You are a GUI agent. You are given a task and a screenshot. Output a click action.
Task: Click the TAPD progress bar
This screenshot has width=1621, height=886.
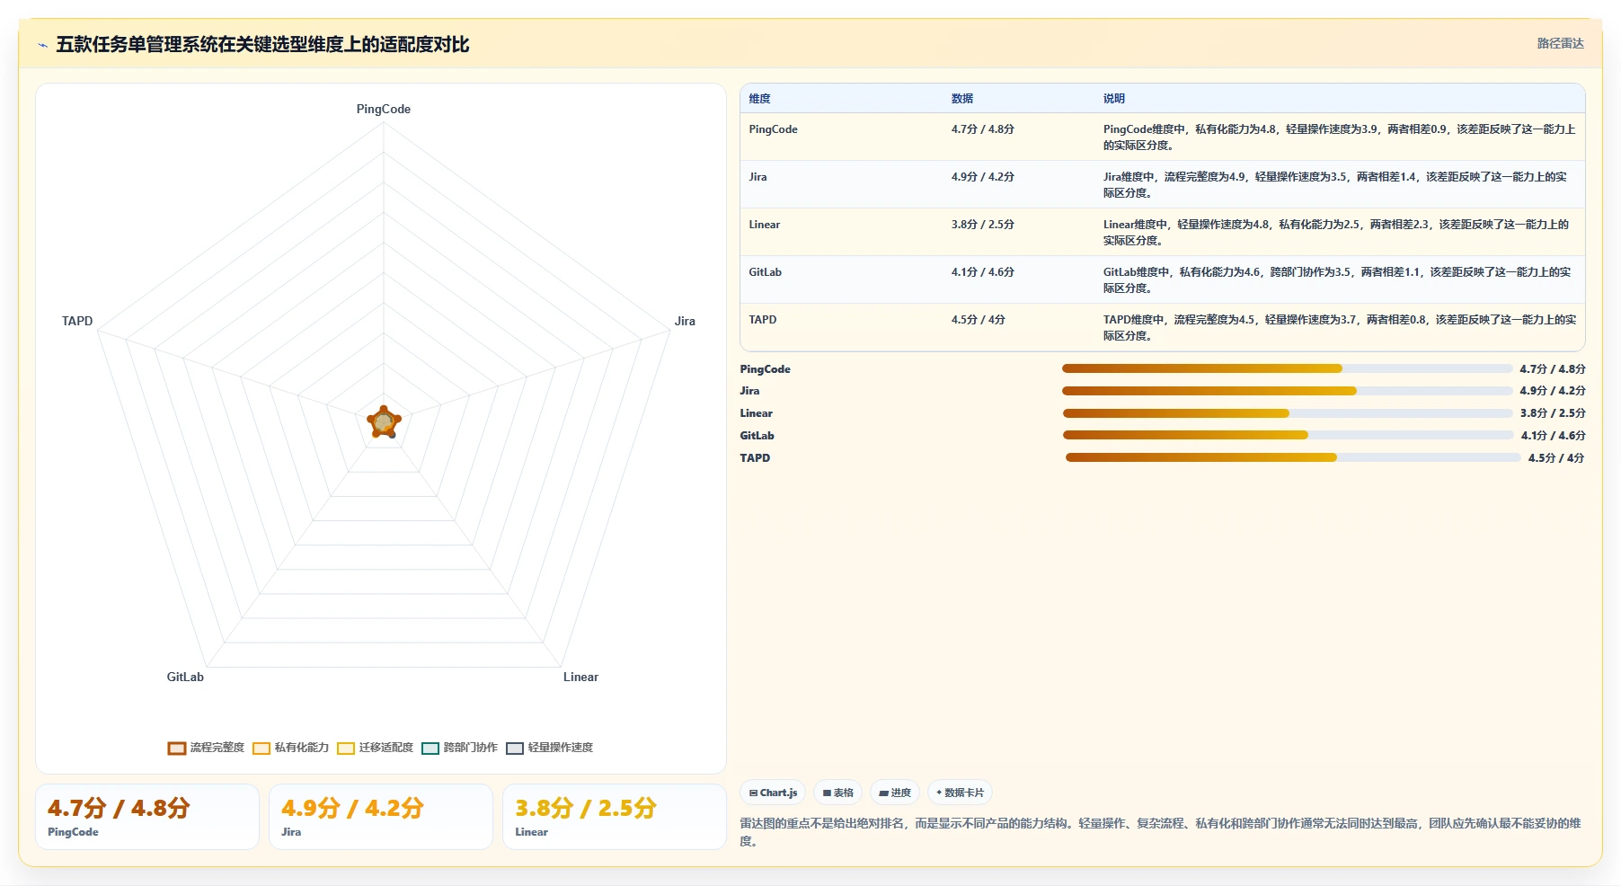tap(1293, 457)
